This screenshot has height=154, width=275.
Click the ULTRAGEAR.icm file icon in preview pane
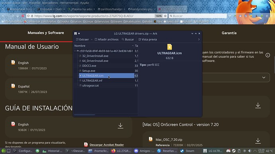click(170, 47)
